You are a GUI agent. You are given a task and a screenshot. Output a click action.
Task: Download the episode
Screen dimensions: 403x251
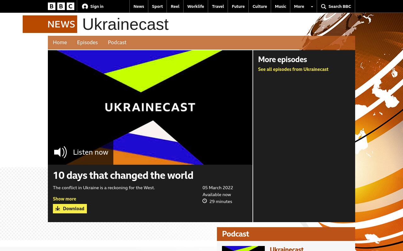click(x=70, y=209)
